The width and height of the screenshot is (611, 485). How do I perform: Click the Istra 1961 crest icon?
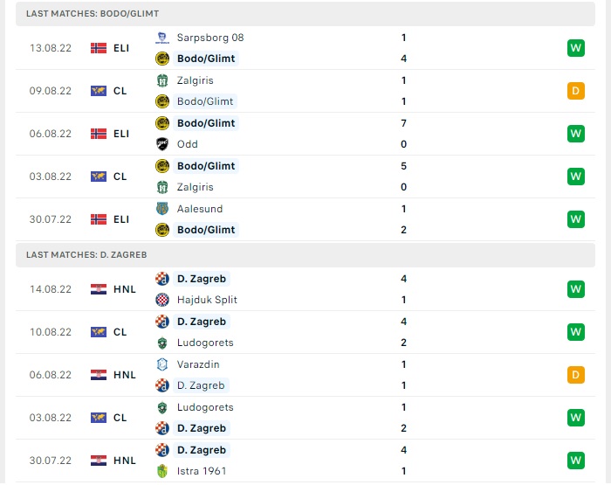pyautogui.click(x=162, y=471)
